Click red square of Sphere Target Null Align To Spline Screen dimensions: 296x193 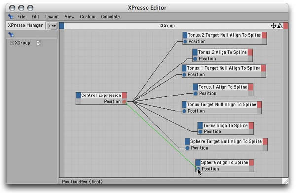tap(265, 141)
